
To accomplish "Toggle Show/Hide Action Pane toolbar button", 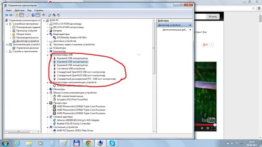I will coord(38,15).
